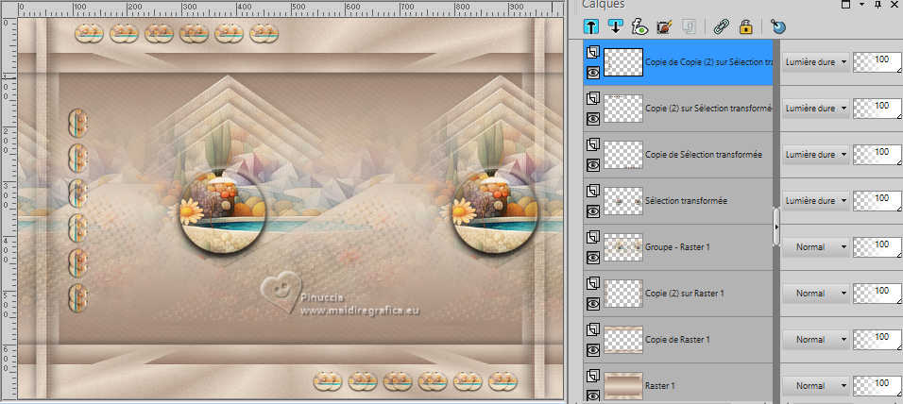The image size is (903, 404).
Task: Click opacity value of Sélection transformée layer
Action: pyautogui.click(x=877, y=201)
